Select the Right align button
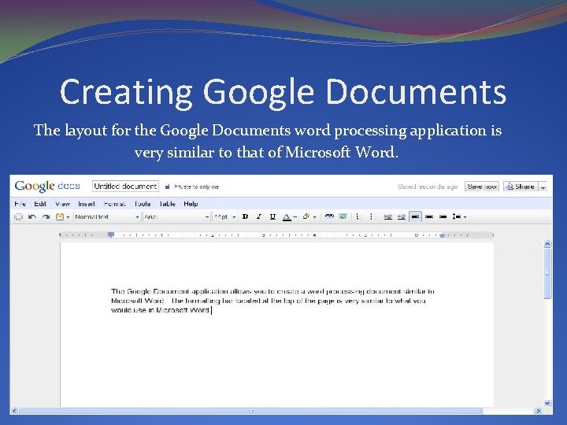This screenshot has height=425, width=567. point(443,217)
